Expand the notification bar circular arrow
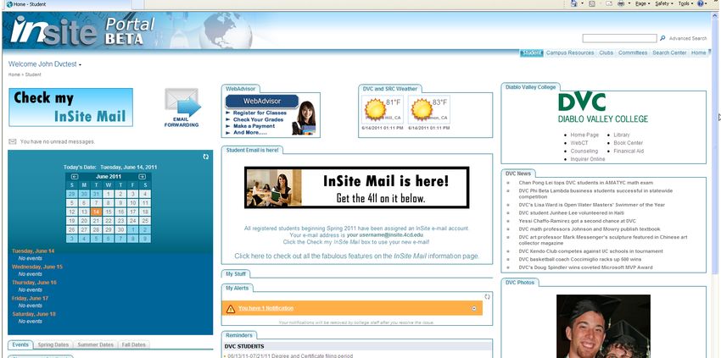Viewport: 721px width, 358px height. click(x=474, y=308)
